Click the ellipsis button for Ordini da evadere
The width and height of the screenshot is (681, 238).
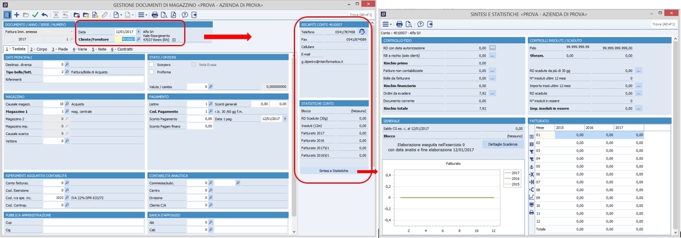pyautogui.click(x=493, y=92)
